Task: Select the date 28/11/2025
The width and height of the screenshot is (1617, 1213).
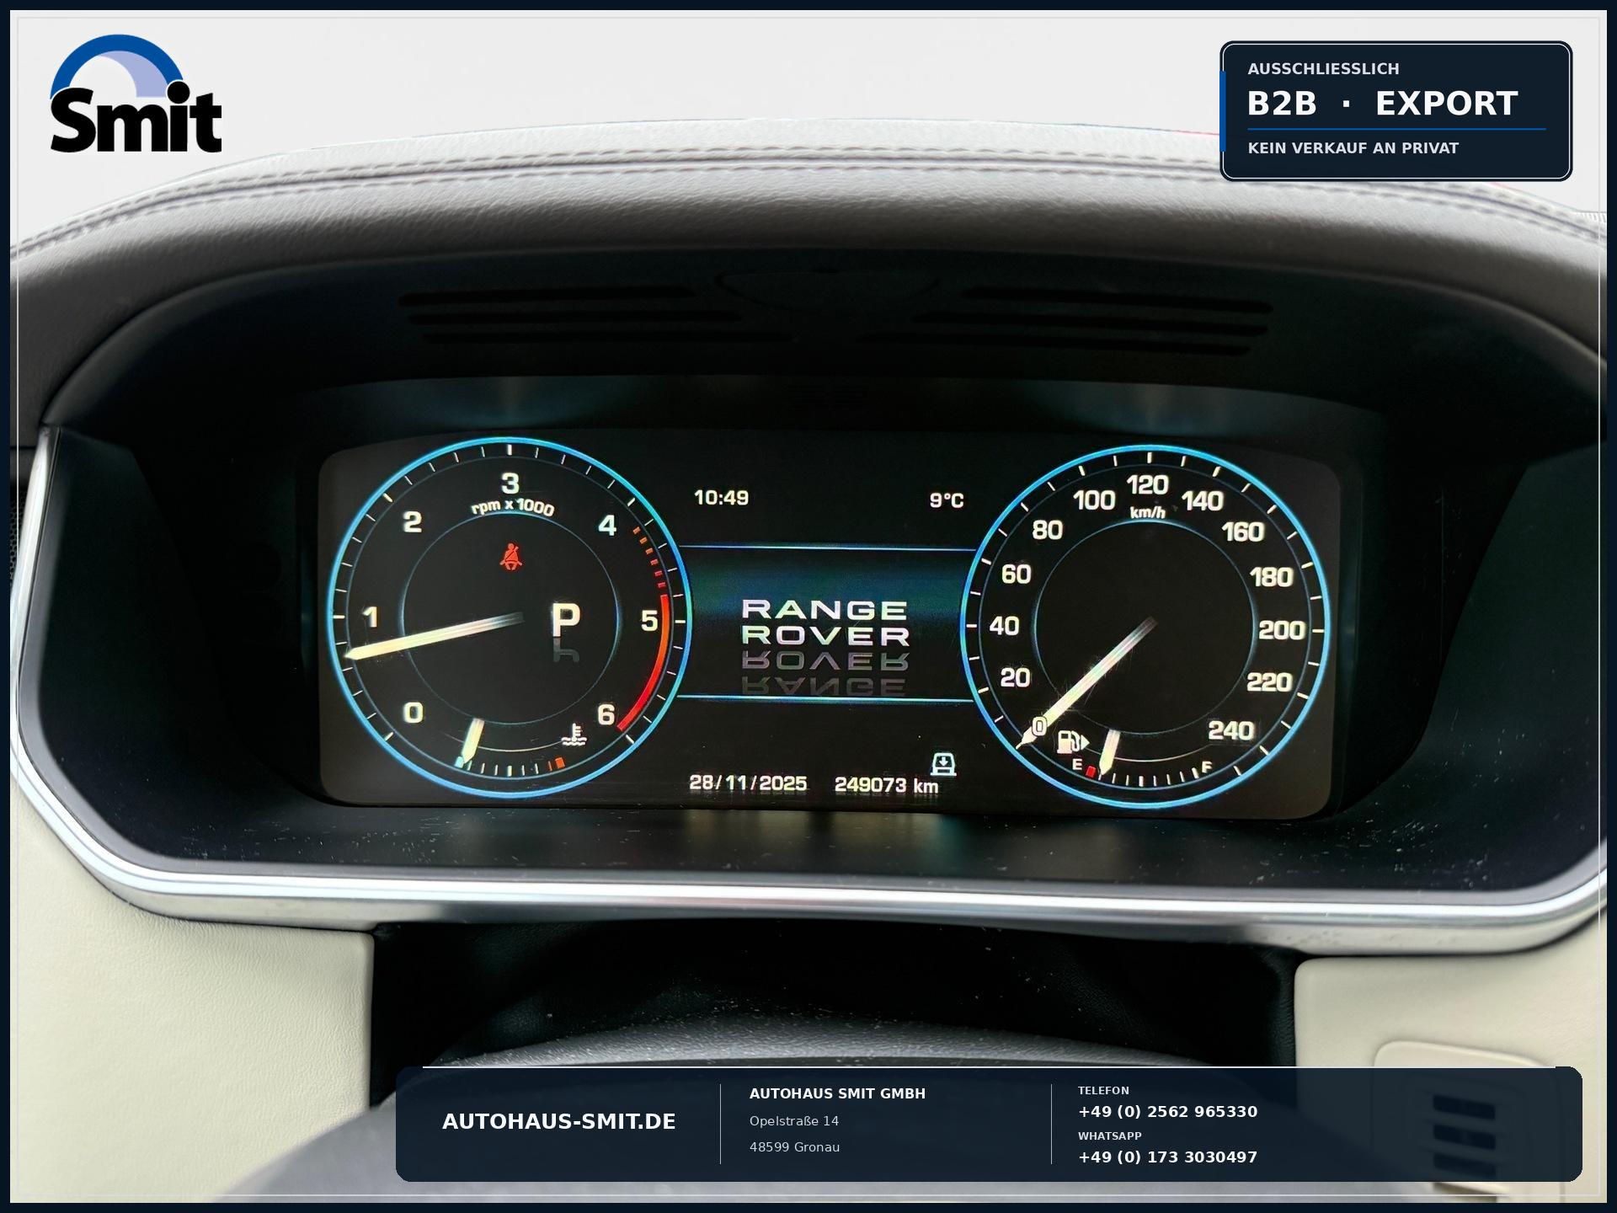Action: click(x=748, y=783)
